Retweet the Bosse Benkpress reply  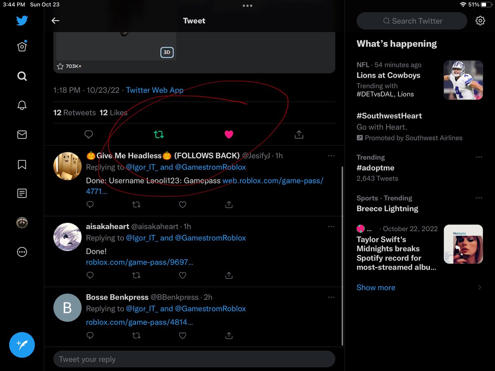136,336
